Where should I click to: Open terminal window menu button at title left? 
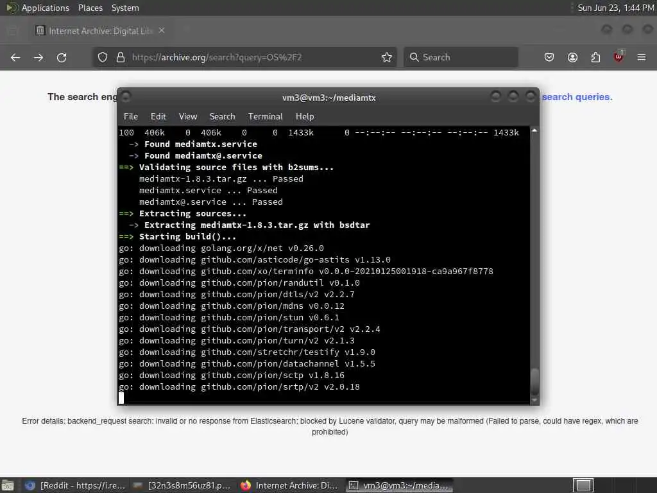click(126, 97)
